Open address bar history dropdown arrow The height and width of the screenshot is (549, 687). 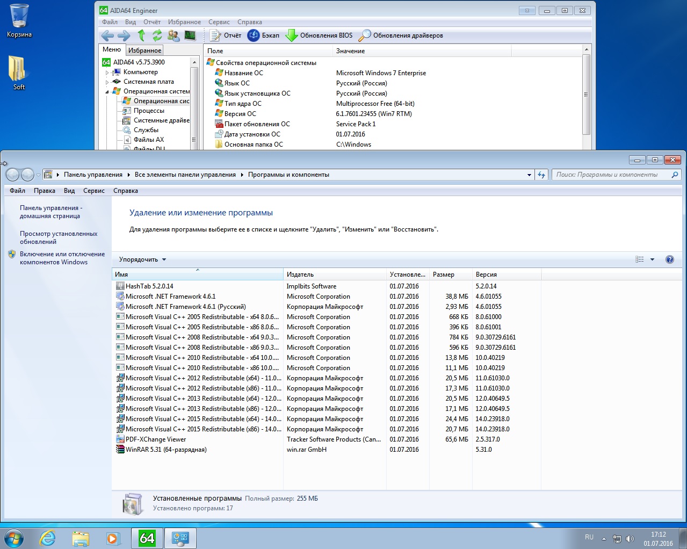pos(530,175)
